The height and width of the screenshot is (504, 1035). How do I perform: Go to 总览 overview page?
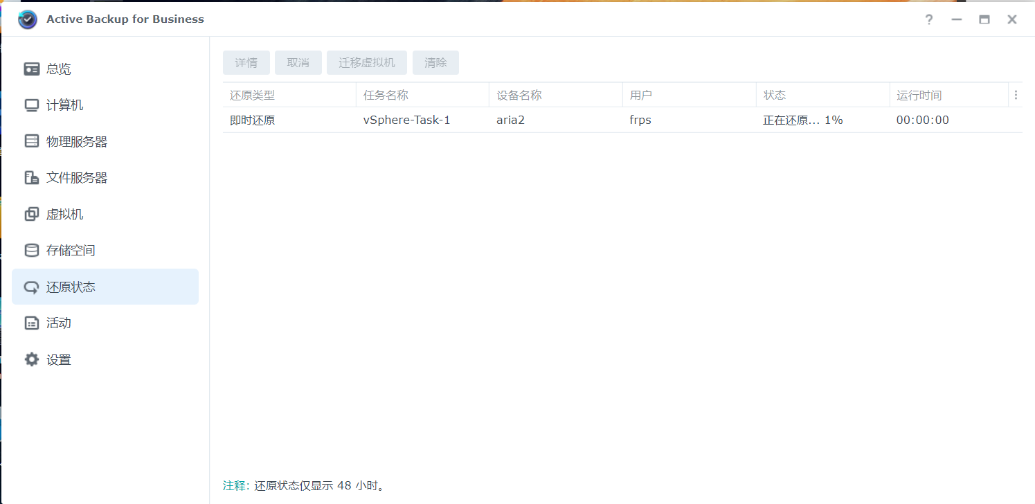[x=105, y=69]
